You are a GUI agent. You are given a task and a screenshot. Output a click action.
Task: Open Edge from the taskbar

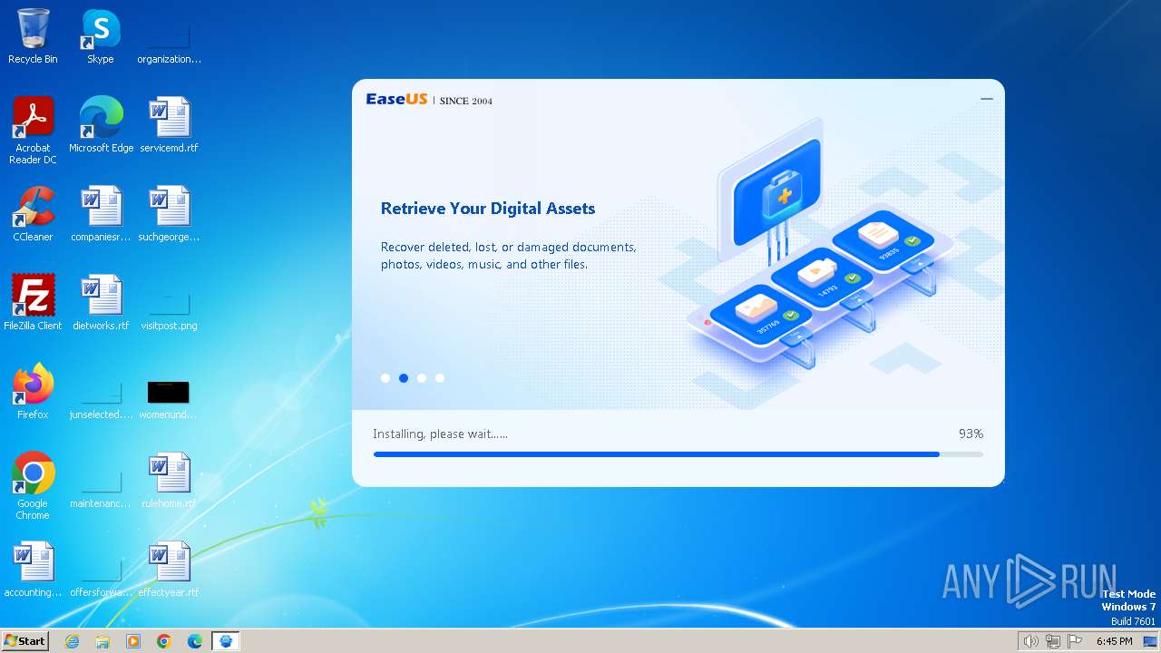(195, 641)
